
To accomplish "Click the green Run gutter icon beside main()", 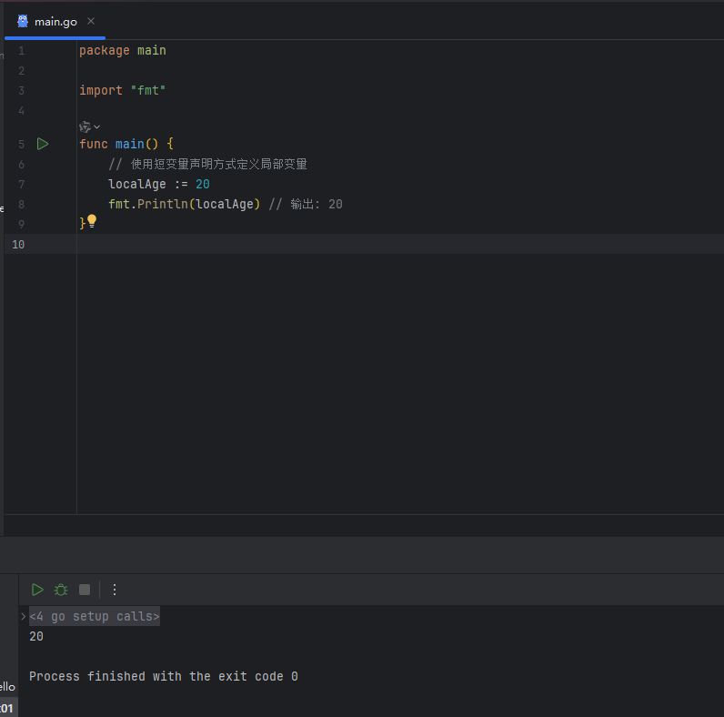I will tap(42, 144).
